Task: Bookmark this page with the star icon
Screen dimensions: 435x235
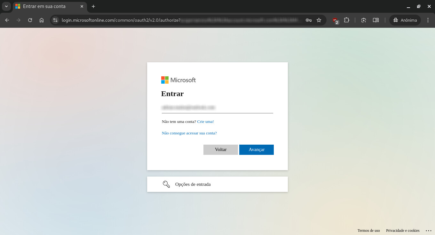Action: (319, 20)
